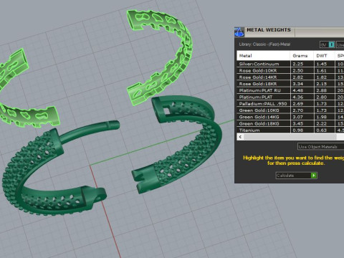Image resolution: width=344 pixels, height=258 pixels.
Task: Click the 2.25 grams value
Action: [x=298, y=64]
